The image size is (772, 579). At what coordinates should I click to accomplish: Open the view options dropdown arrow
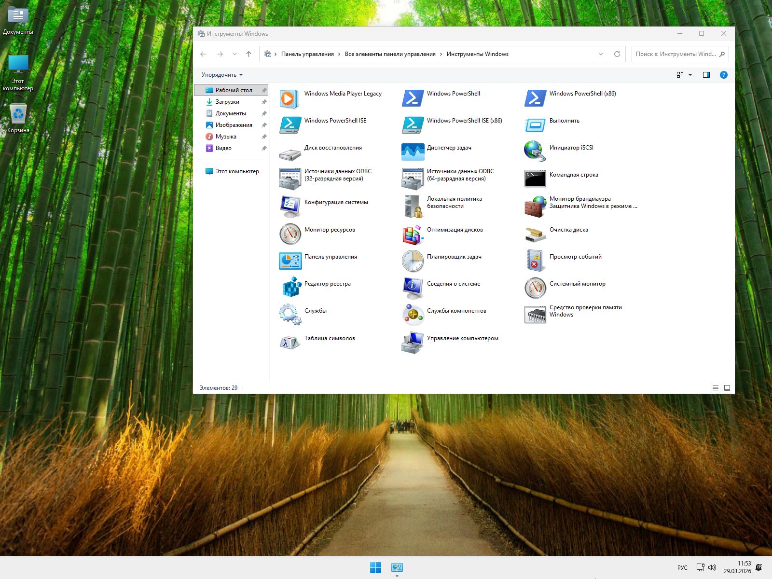(x=690, y=75)
